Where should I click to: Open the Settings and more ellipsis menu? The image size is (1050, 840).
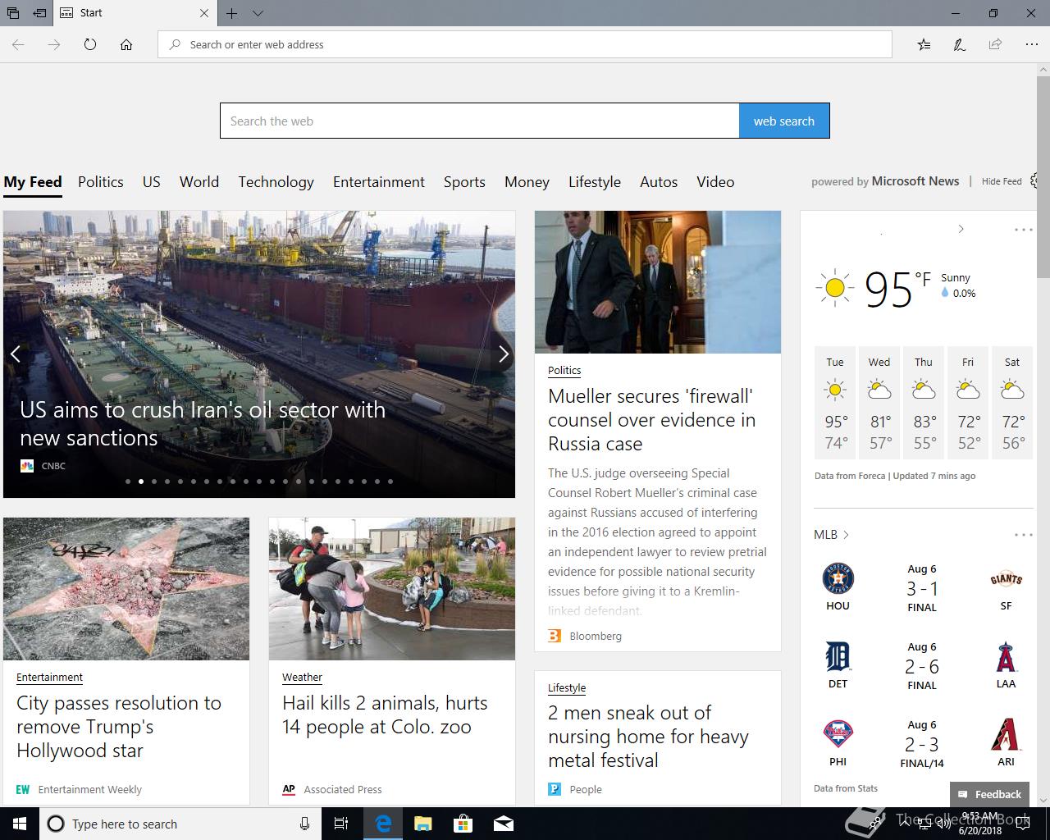point(1031,44)
